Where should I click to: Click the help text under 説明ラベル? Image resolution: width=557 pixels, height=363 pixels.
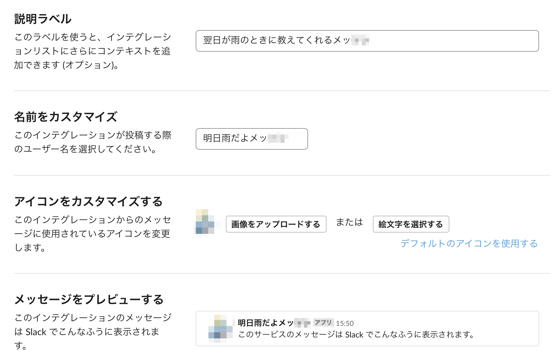pyautogui.click(x=92, y=51)
